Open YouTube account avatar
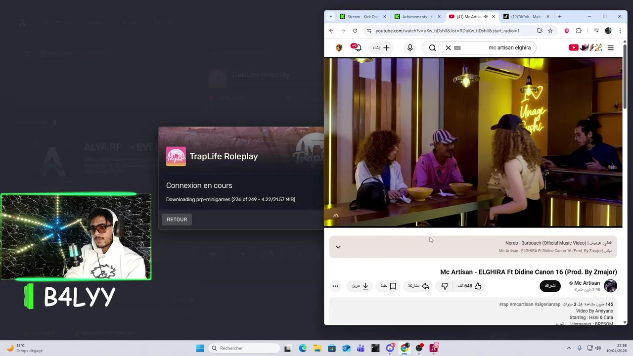Screen dimensions: 633x356 339,47
